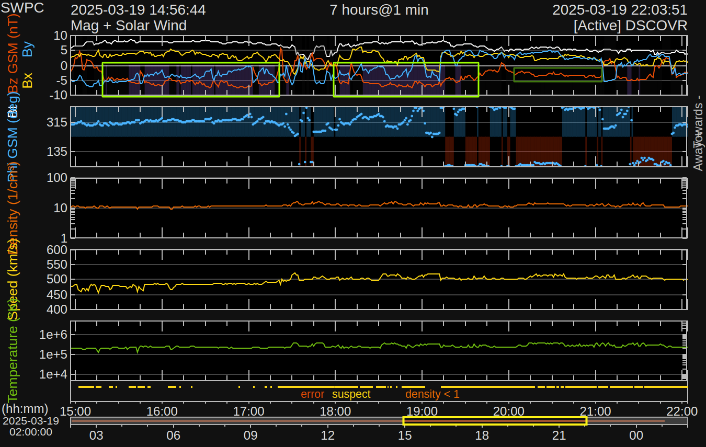
Task: Click the overview date '2025-03-19 02:00:00'
Action: coord(31,426)
